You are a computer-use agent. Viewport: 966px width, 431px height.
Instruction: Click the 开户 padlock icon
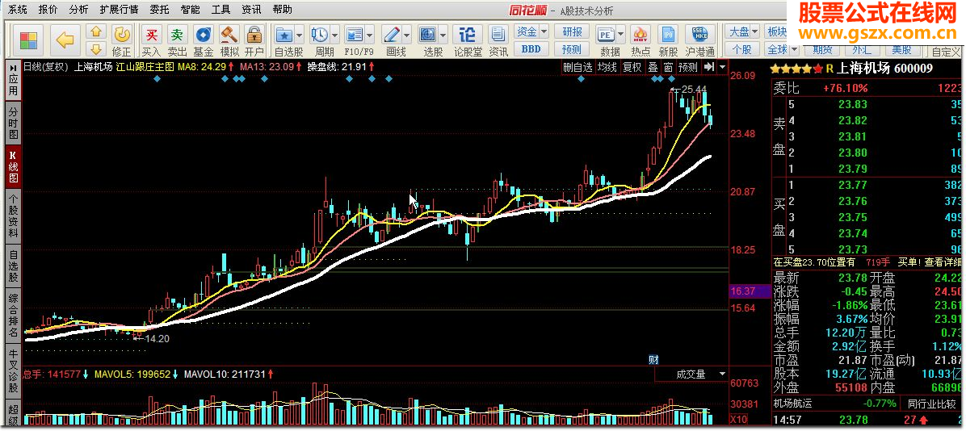click(254, 35)
